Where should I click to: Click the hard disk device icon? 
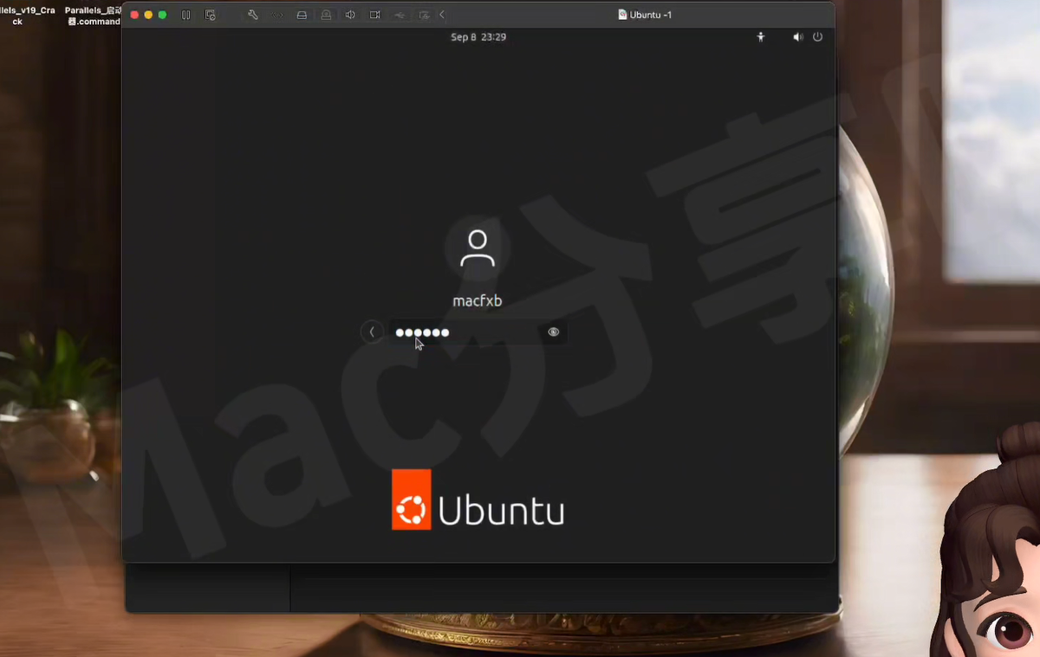coord(302,16)
